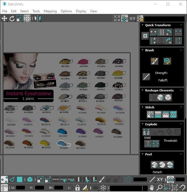Open the Tools menu
This screenshot has height=192, width=187.
tap(36, 11)
